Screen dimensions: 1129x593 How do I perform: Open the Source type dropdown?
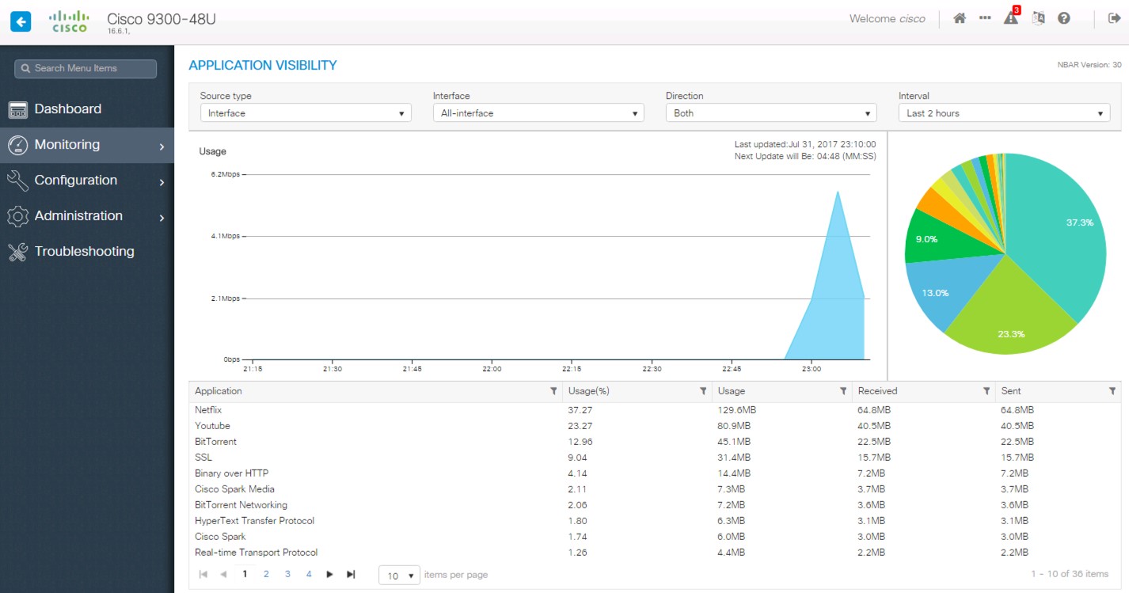(x=305, y=113)
